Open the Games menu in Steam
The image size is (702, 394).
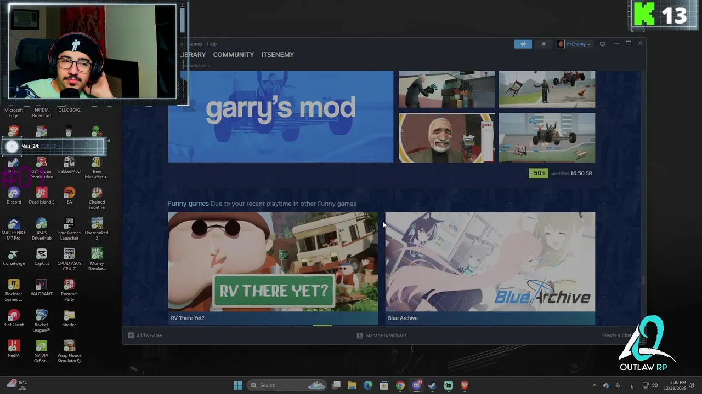pos(195,44)
